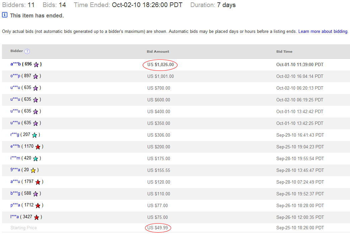Click the info icon beside "This item has ended"

tap(5, 15)
